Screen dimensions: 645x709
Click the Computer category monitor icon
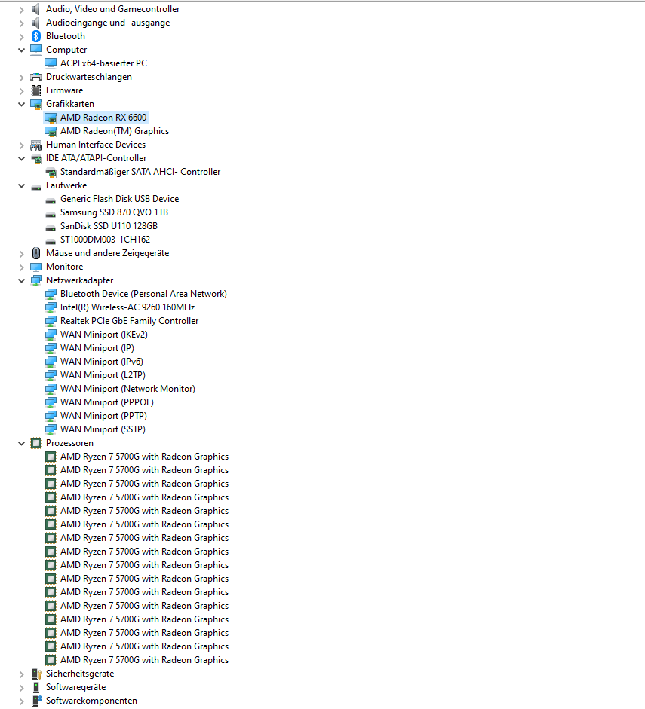coord(36,50)
